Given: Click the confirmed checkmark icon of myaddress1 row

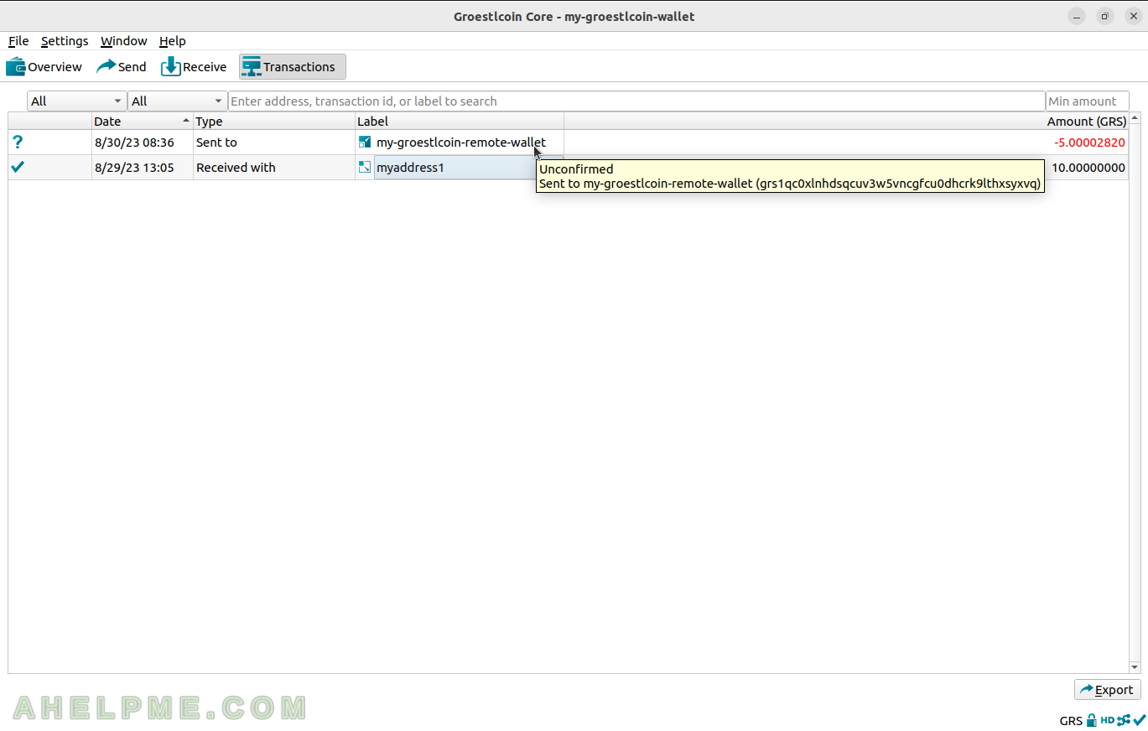Looking at the screenshot, I should (18, 167).
